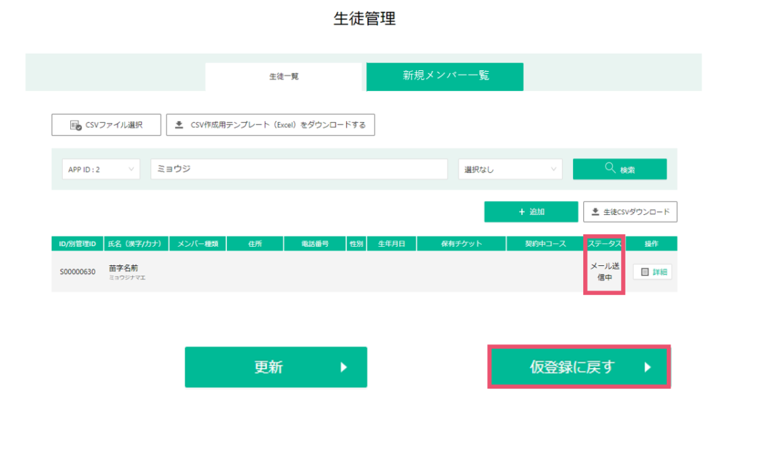The height and width of the screenshot is (450, 757).
Task: Open 詳細 for student S00000630
Action: pyautogui.click(x=653, y=272)
